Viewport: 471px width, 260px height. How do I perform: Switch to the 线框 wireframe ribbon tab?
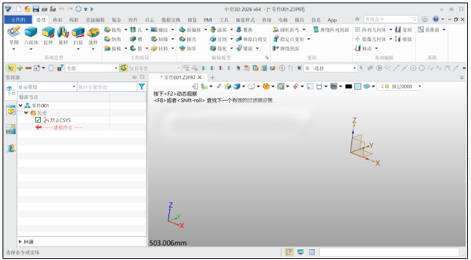pyautogui.click(x=74, y=20)
